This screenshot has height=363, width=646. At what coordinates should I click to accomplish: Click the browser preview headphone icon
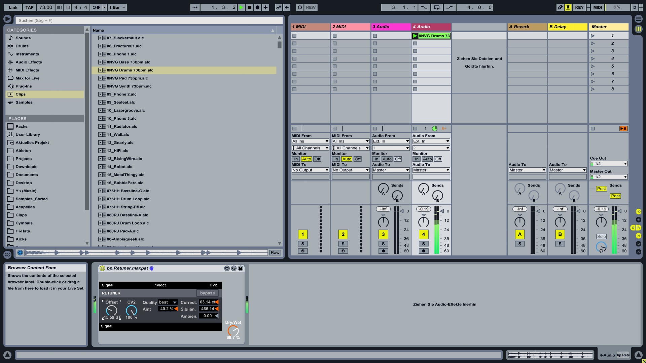pyautogui.click(x=20, y=253)
